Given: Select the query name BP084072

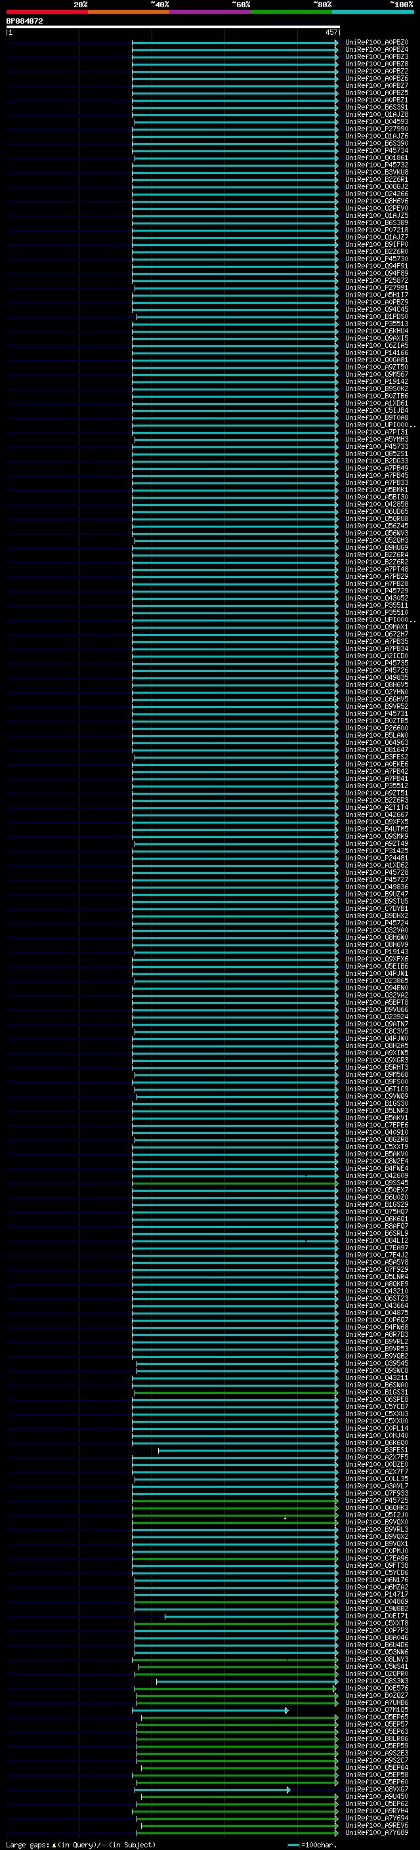Looking at the screenshot, I should click(x=24, y=21).
